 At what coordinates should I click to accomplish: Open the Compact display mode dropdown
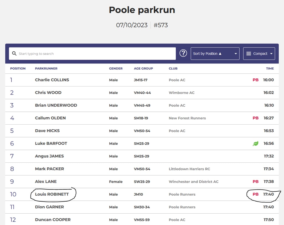[x=259, y=53]
